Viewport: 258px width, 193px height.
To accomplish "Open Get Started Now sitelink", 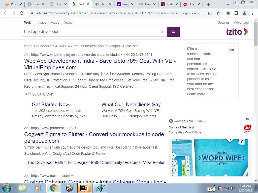I will tap(50, 105).
